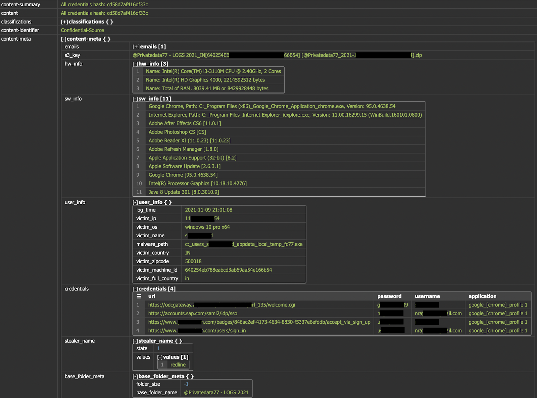Open the users/sign_in URL
The height and width of the screenshot is (398, 537).
197,331
